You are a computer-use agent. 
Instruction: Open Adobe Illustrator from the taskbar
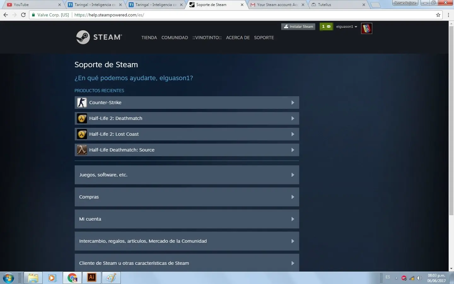pyautogui.click(x=92, y=278)
